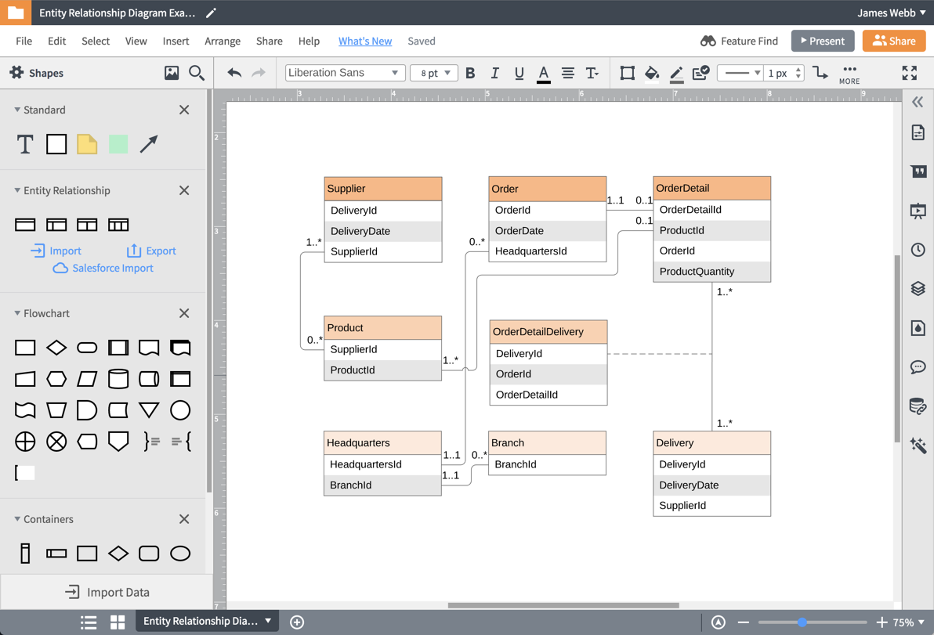The width and height of the screenshot is (934, 635).
Task: Open the font family dropdown
Action: coord(344,72)
